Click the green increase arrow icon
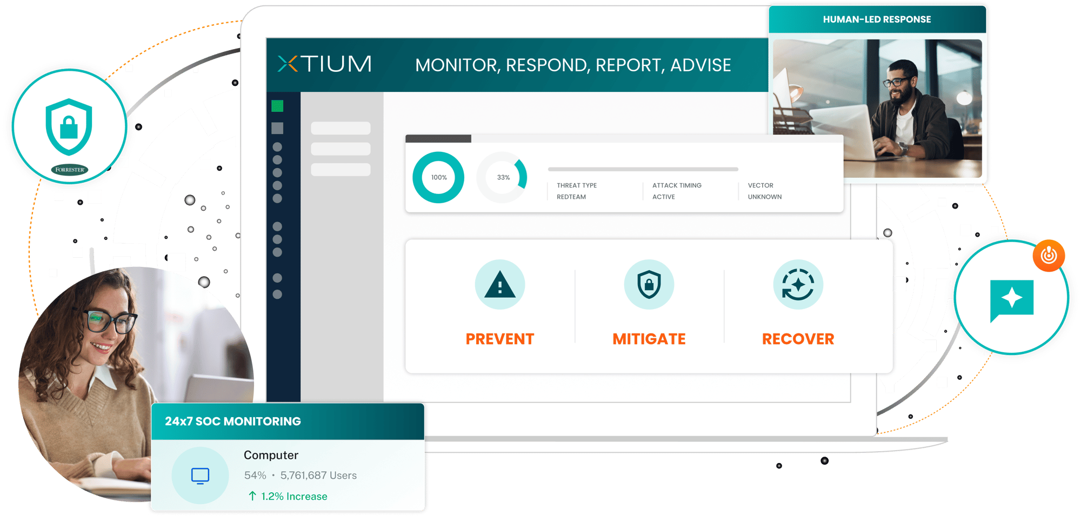 (252, 496)
